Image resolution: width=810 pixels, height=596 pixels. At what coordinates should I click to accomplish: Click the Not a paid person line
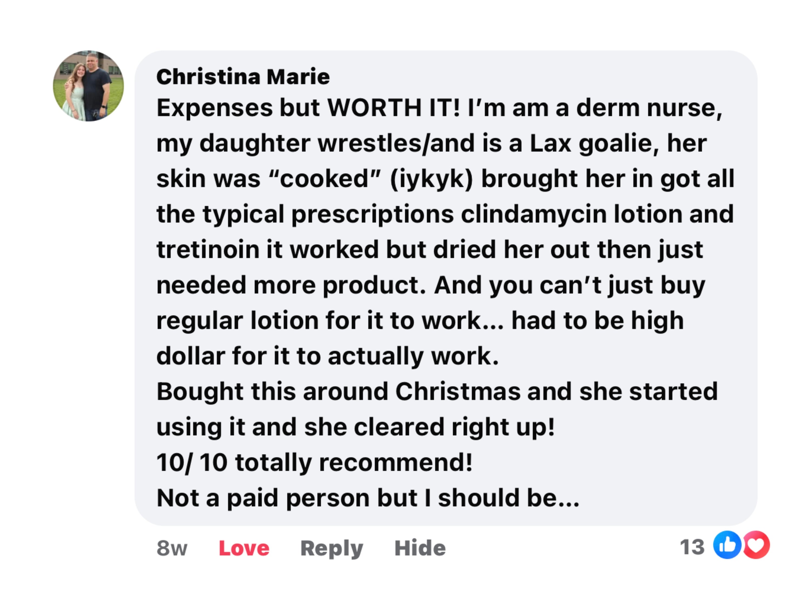pos(367,498)
